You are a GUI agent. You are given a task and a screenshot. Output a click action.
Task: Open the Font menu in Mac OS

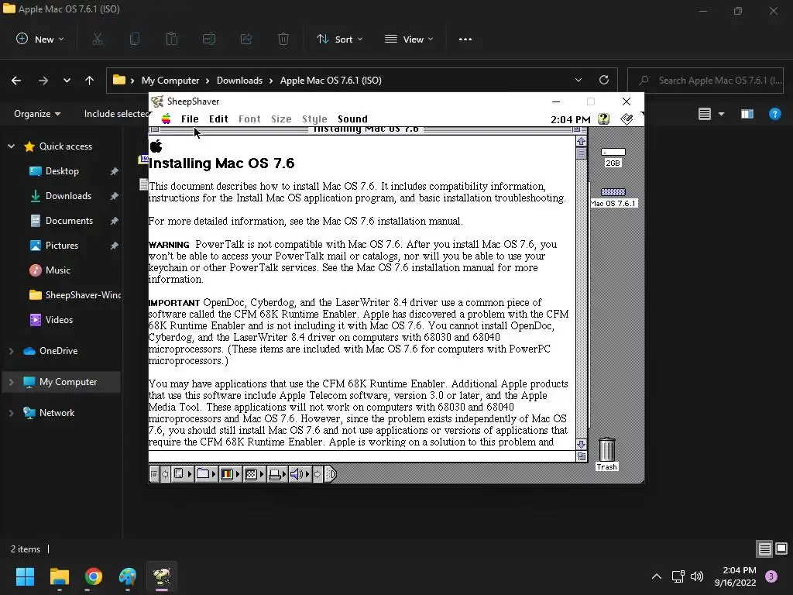click(249, 119)
